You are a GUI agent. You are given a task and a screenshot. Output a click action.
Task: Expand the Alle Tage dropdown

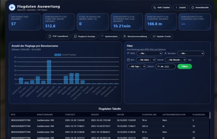(x=137, y=67)
